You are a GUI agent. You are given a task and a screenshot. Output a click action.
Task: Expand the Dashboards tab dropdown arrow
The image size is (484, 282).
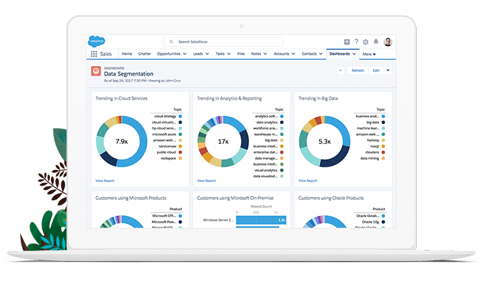pos(354,54)
